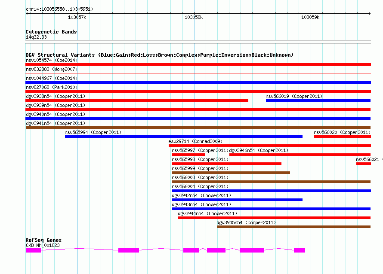This screenshot has height=274, width=383.
Task: Select the nsv566019 (Cooper2011) blue bar
Action: [318, 100]
